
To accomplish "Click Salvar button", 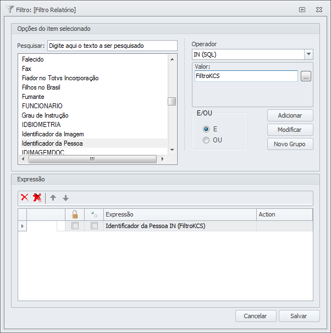I will [299, 316].
